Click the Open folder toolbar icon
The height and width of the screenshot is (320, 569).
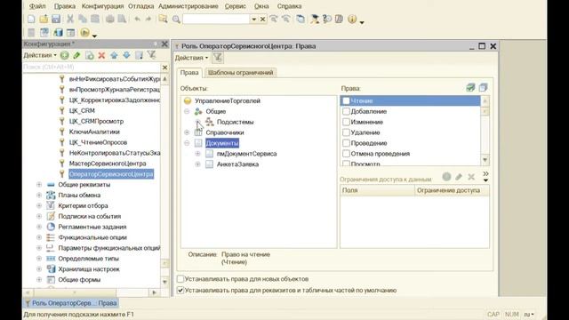[44, 19]
